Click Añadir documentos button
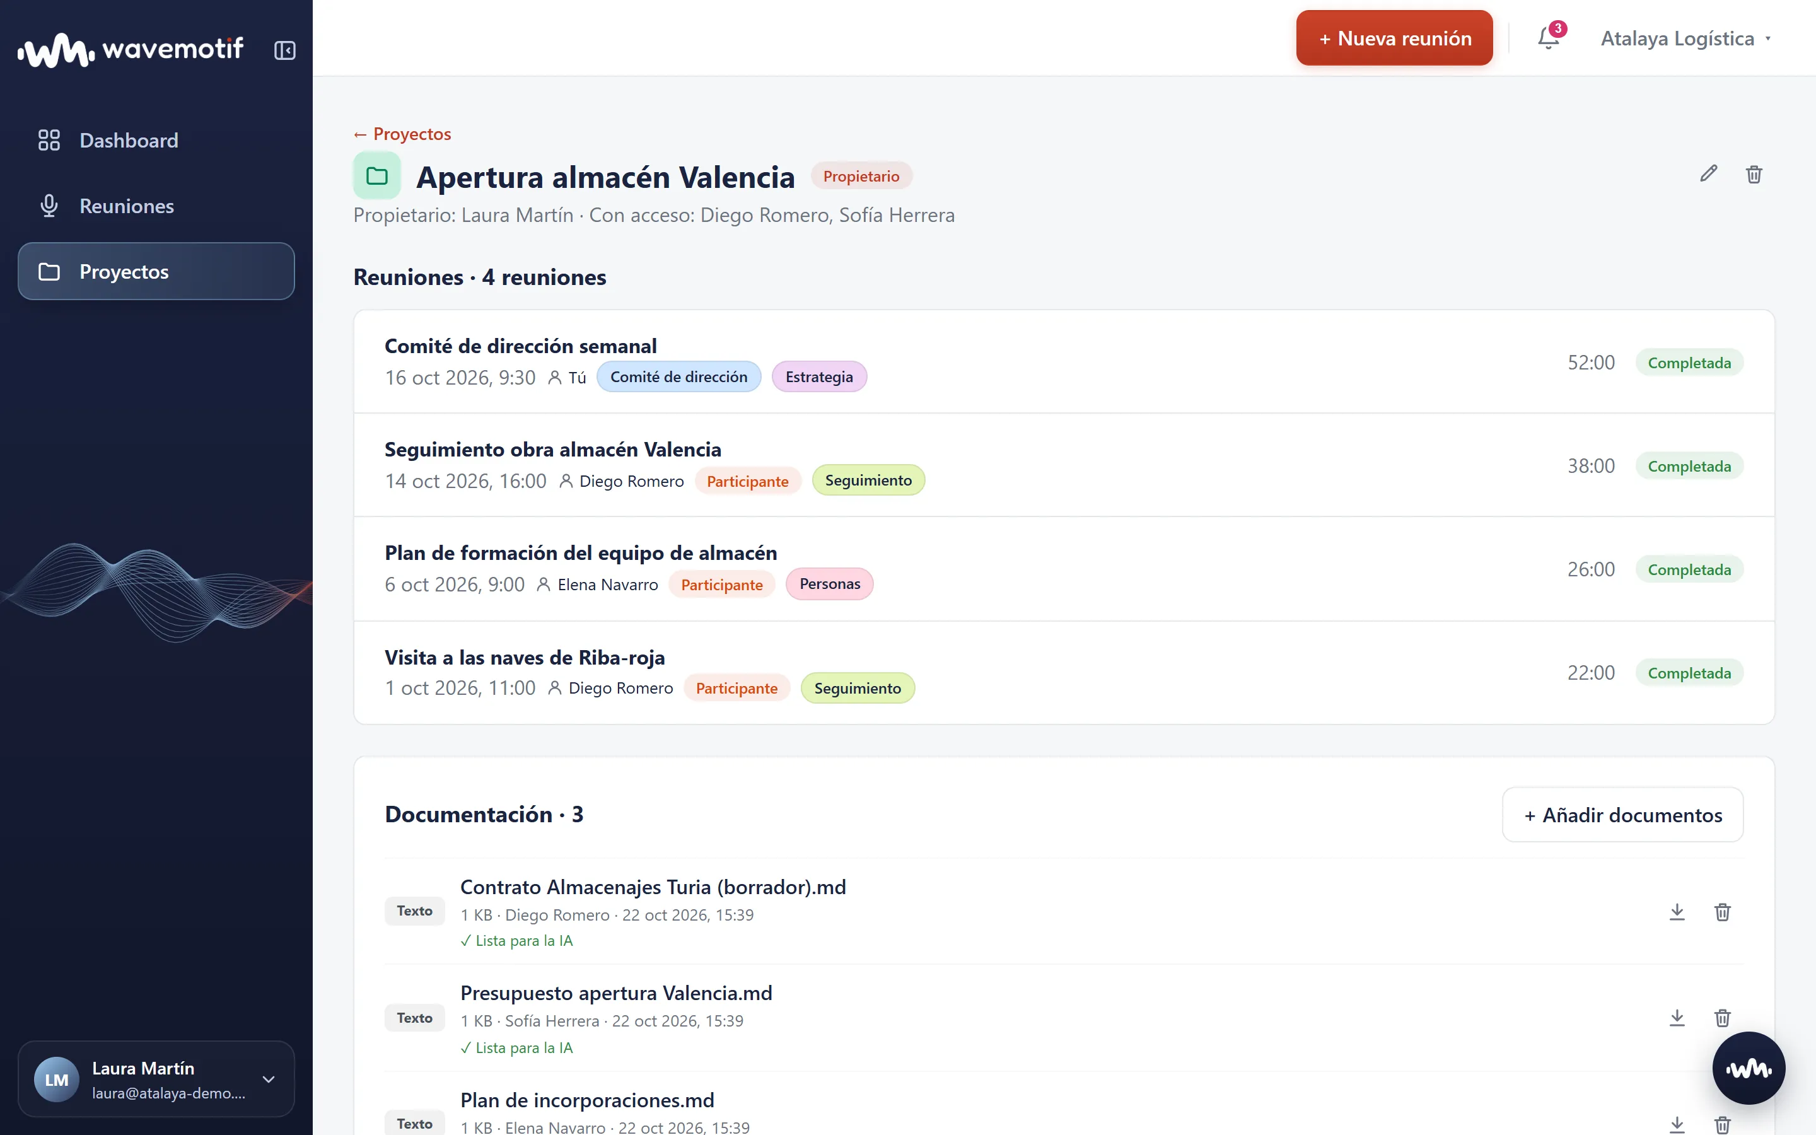 tap(1622, 815)
